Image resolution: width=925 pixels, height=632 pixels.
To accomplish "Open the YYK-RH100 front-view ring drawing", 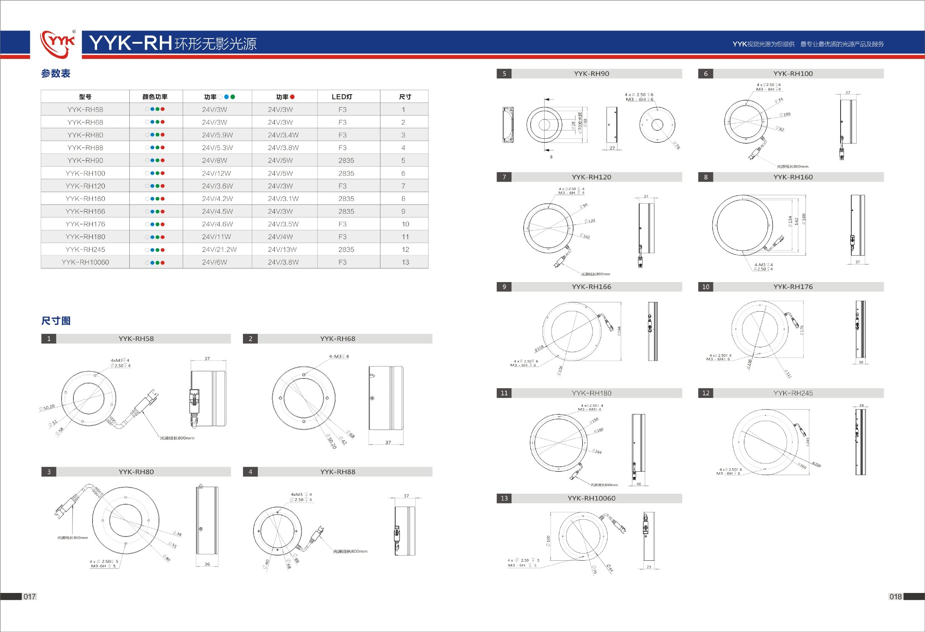I will coord(746,122).
